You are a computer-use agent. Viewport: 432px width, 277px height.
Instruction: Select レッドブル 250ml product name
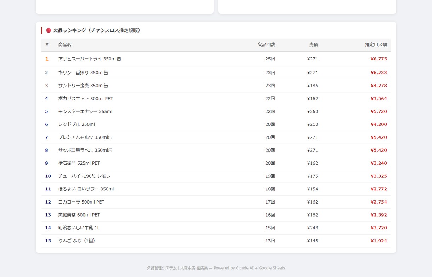point(76,124)
